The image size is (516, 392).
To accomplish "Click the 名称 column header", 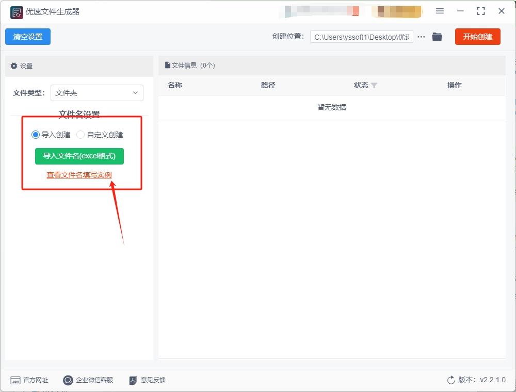I will tap(175, 85).
